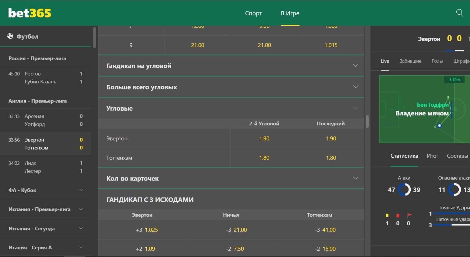Open the Арсенал vs Уотфорд match
Screen dimensions: 470x257
(46, 120)
